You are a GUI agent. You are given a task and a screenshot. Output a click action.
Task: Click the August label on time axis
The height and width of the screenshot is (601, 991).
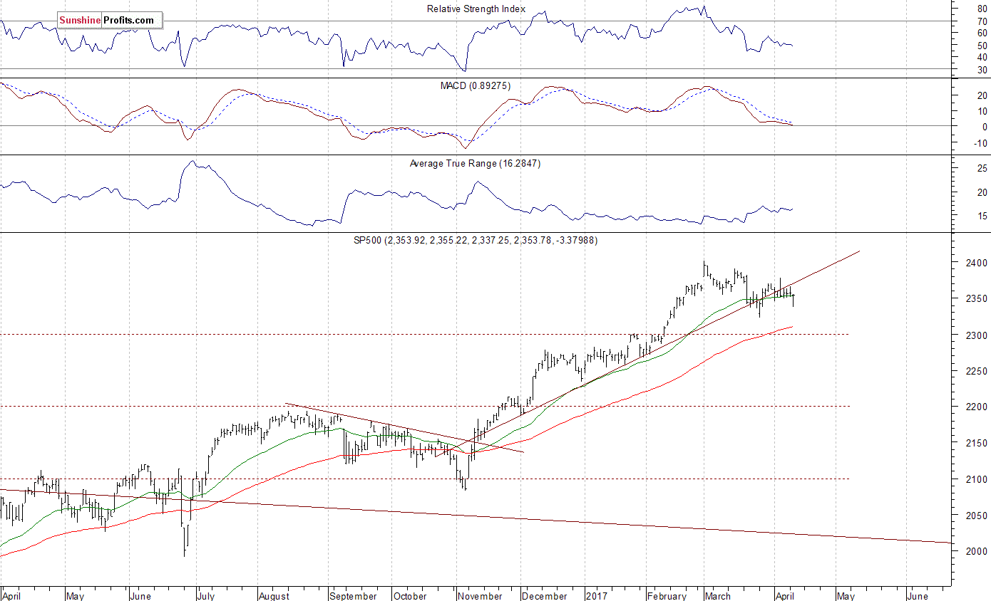(x=276, y=596)
